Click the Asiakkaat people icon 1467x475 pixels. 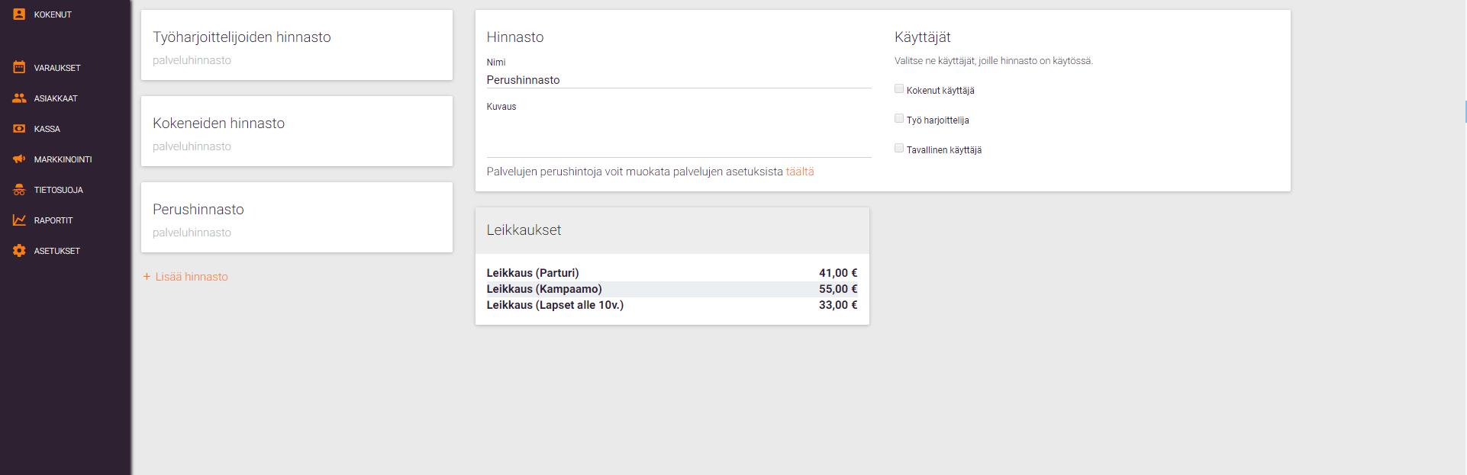19,98
